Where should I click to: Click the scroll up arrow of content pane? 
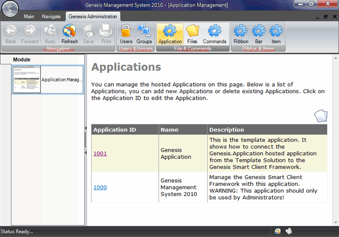(336, 58)
